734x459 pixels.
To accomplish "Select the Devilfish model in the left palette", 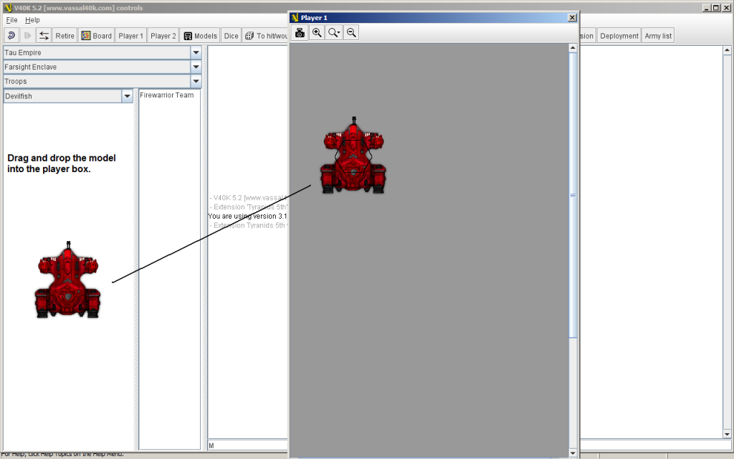I will [67, 280].
